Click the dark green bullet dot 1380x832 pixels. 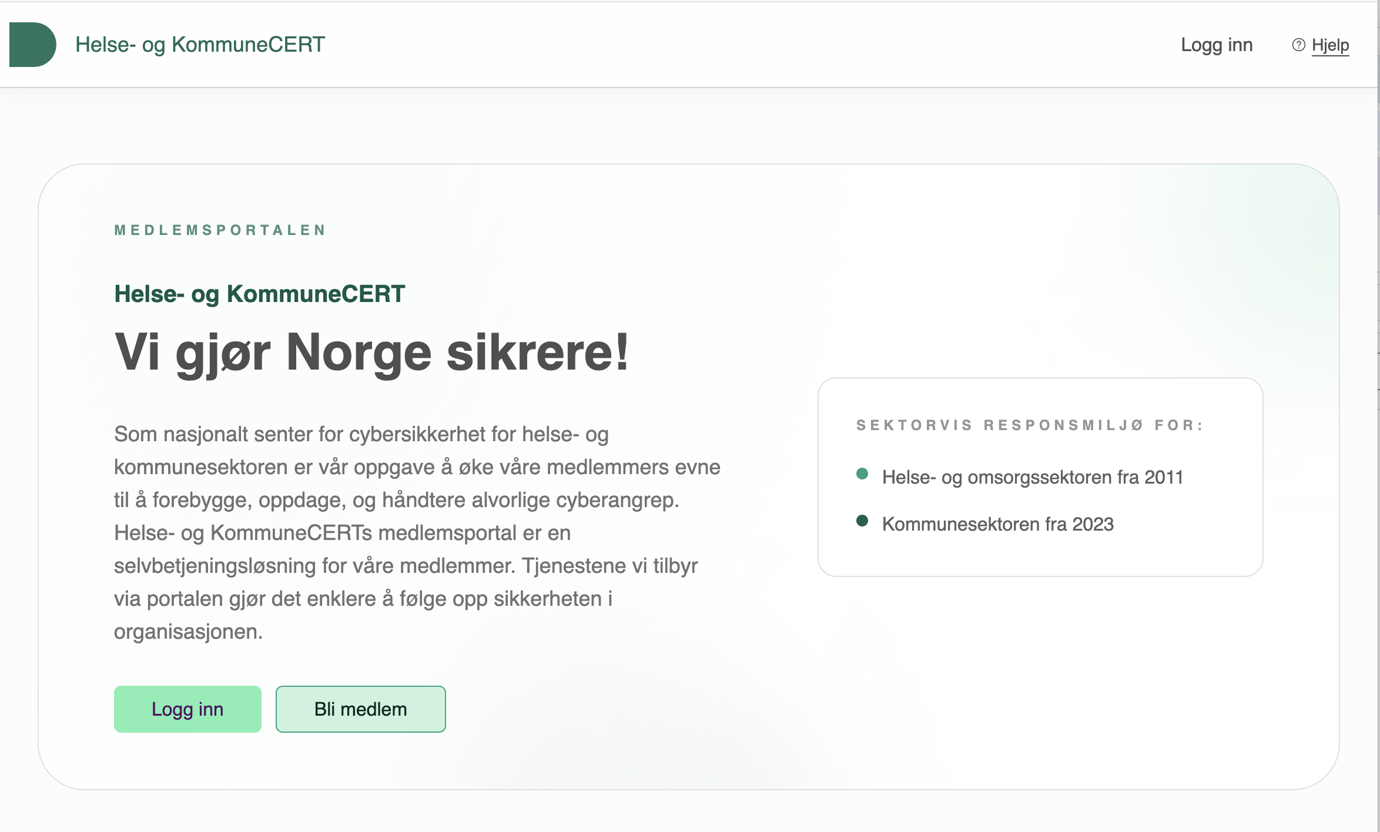862,521
